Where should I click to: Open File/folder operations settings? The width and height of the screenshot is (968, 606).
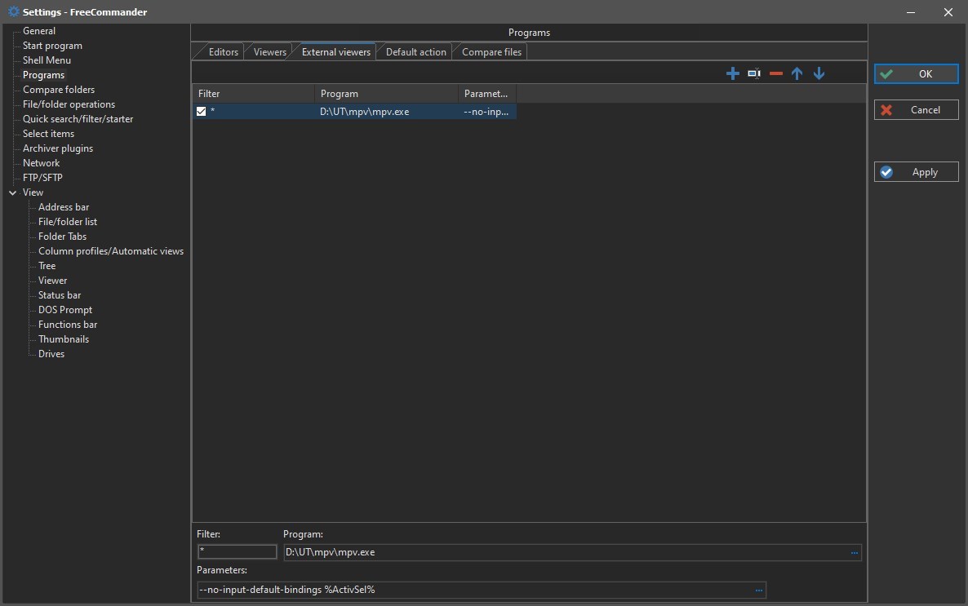(69, 105)
